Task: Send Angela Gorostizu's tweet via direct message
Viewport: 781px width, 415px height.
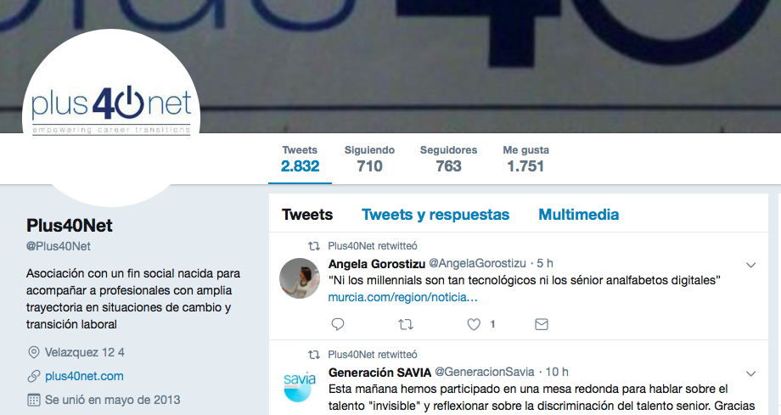Action: tap(542, 324)
